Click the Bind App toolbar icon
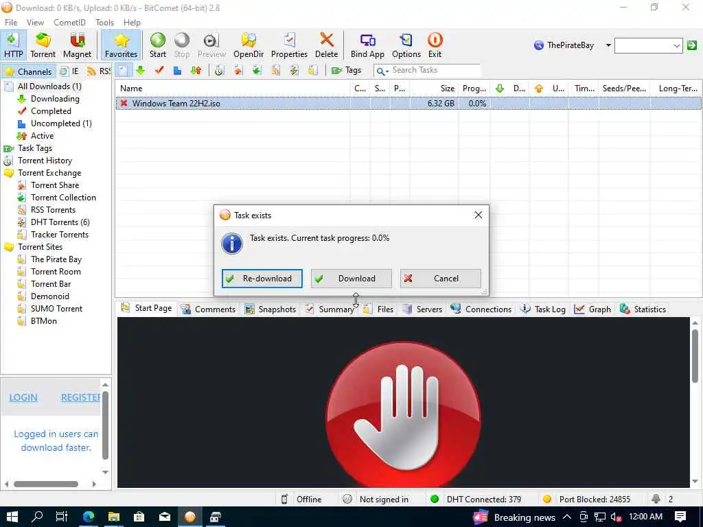This screenshot has height=527, width=703. (367, 45)
